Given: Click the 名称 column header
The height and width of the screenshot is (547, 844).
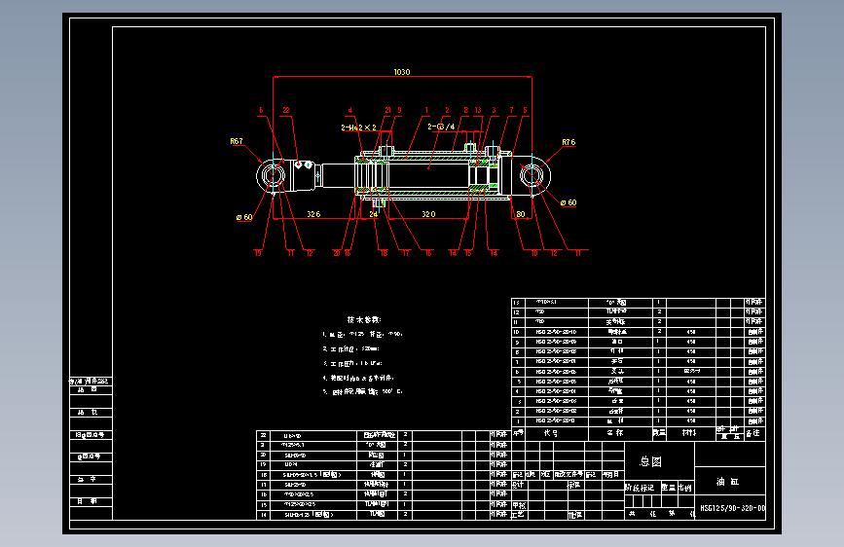Looking at the screenshot, I should [x=615, y=433].
